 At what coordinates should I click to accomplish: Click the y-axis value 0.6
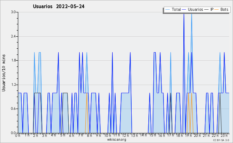click(13, 109)
